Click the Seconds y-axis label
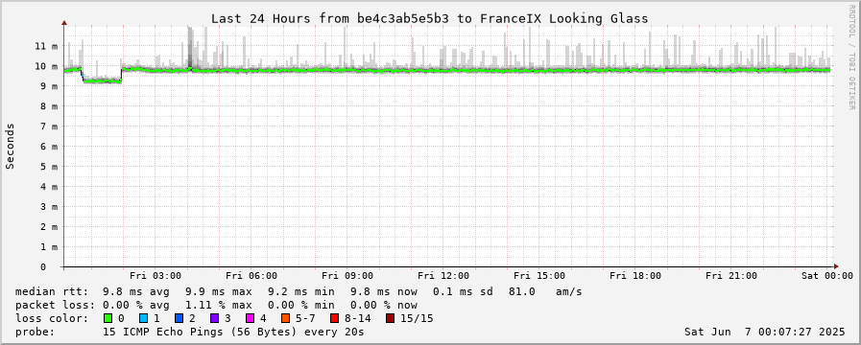861x345 pixels. (x=11, y=146)
